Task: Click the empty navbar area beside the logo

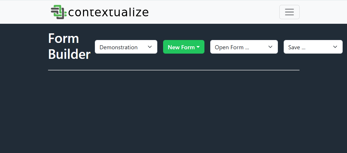Action: tap(214, 12)
